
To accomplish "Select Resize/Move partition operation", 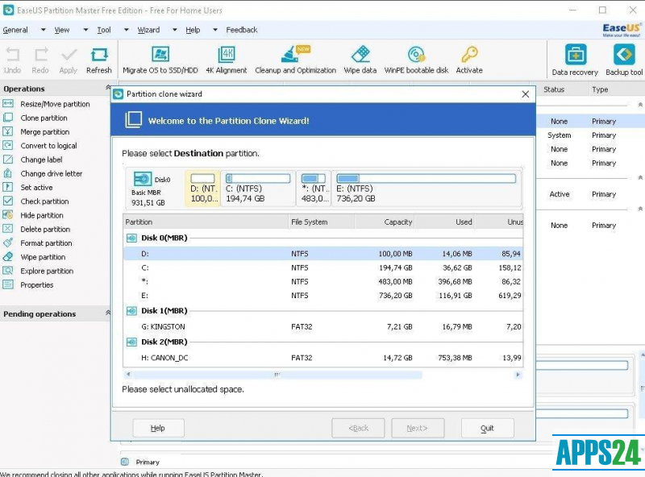I will [55, 104].
